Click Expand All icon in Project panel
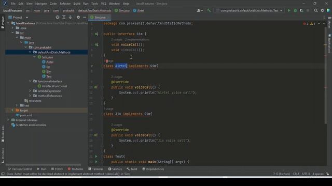This screenshot has height=186, width=332. point(64,18)
